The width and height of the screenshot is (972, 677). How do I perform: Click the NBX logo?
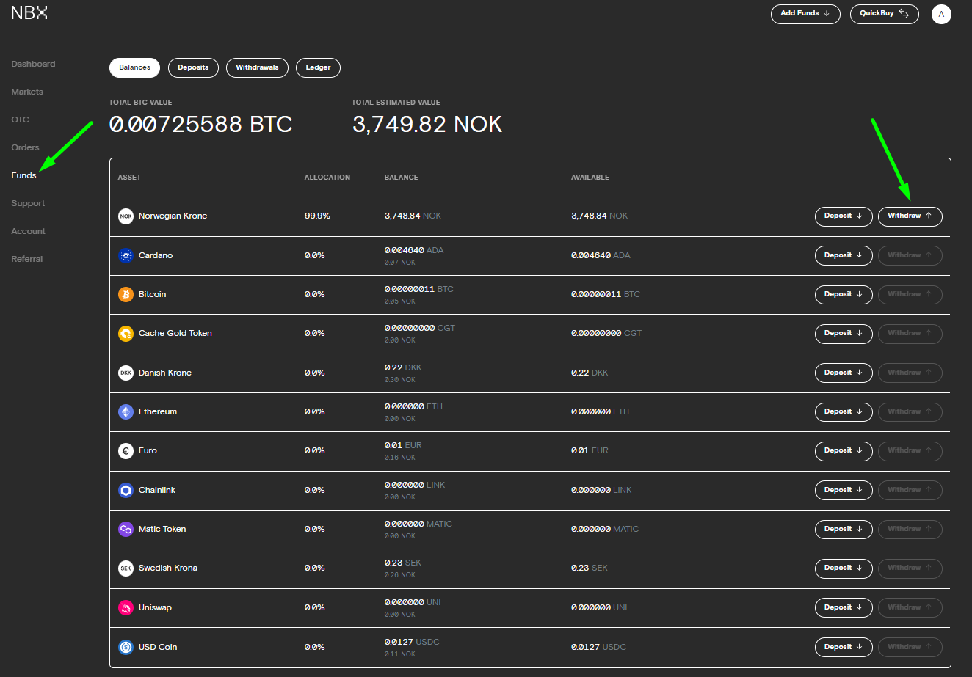point(29,13)
